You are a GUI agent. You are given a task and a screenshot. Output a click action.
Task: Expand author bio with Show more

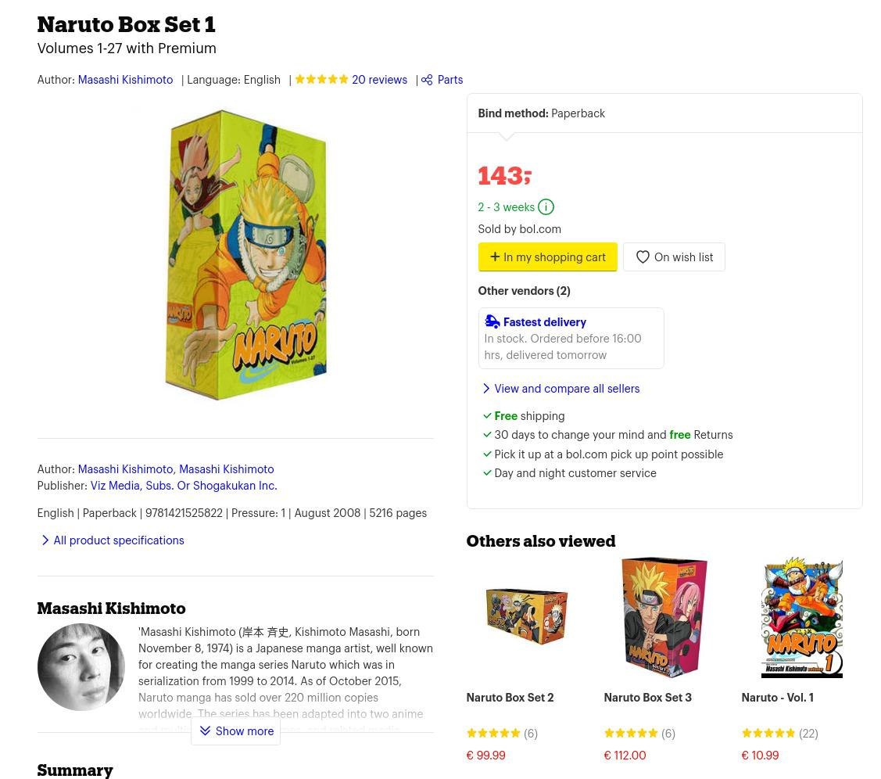click(x=236, y=731)
